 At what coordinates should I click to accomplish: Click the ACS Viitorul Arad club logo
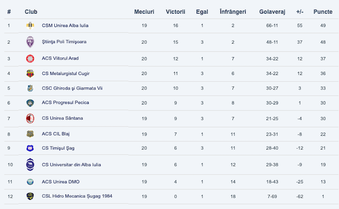point(30,59)
